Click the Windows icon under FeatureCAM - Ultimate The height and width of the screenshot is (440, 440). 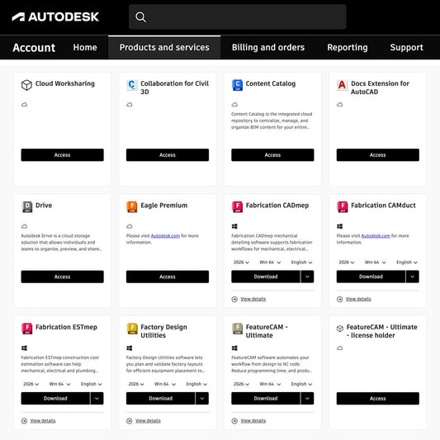(234, 348)
